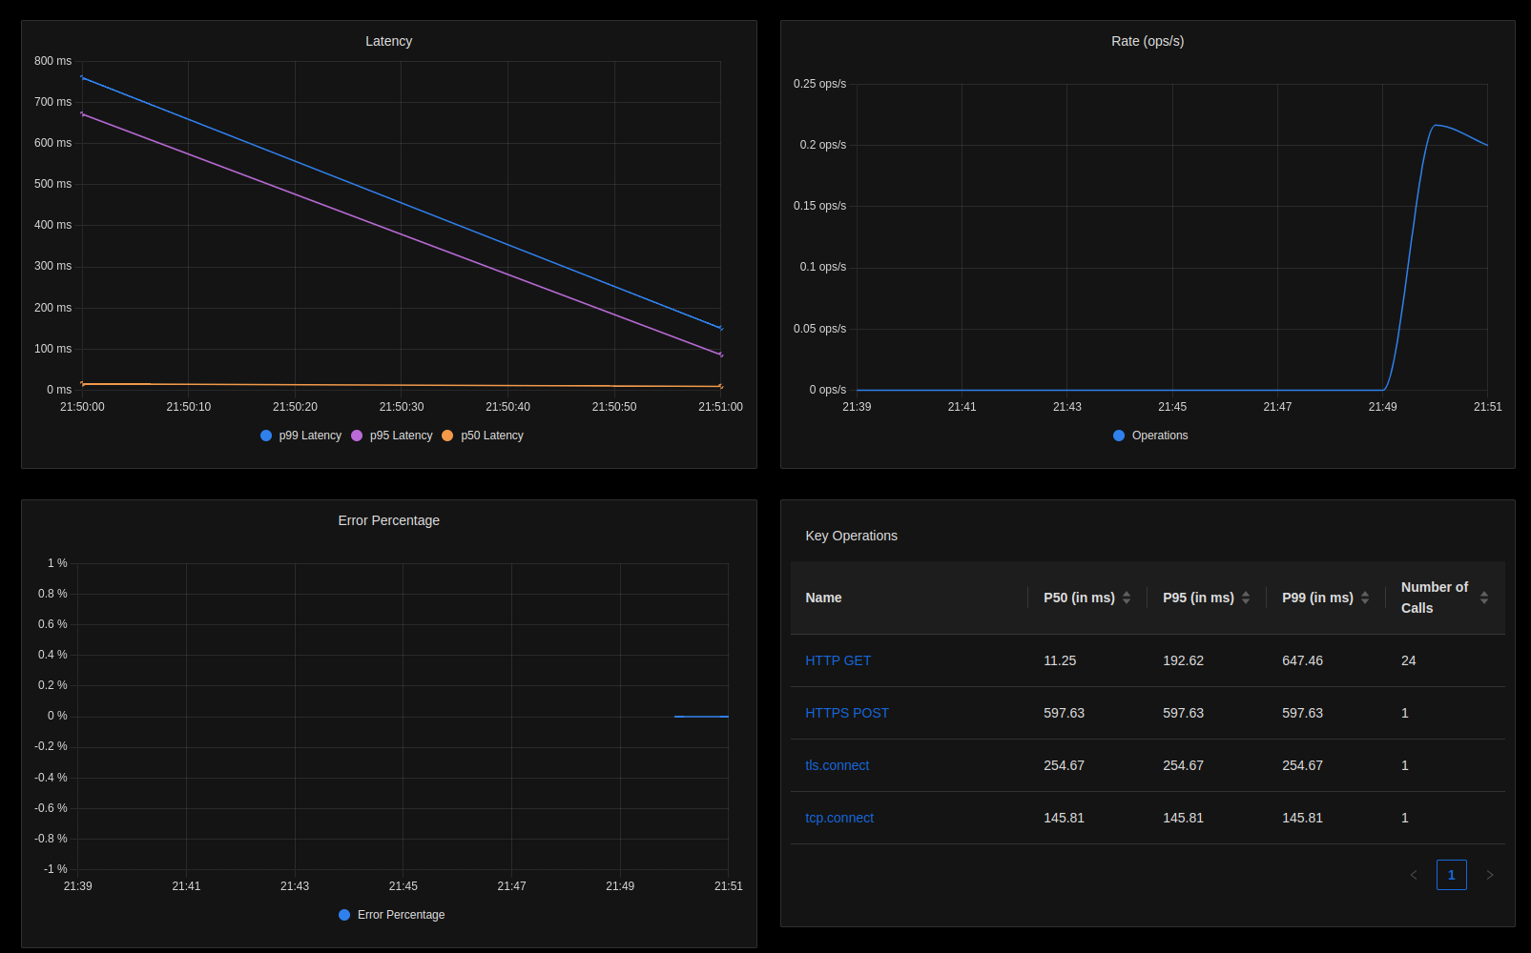Sort table by P50 column sort icon
This screenshot has width=1531, height=953.
coord(1127,598)
